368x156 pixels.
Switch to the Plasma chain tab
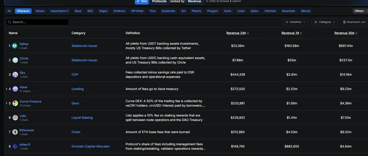196,11
